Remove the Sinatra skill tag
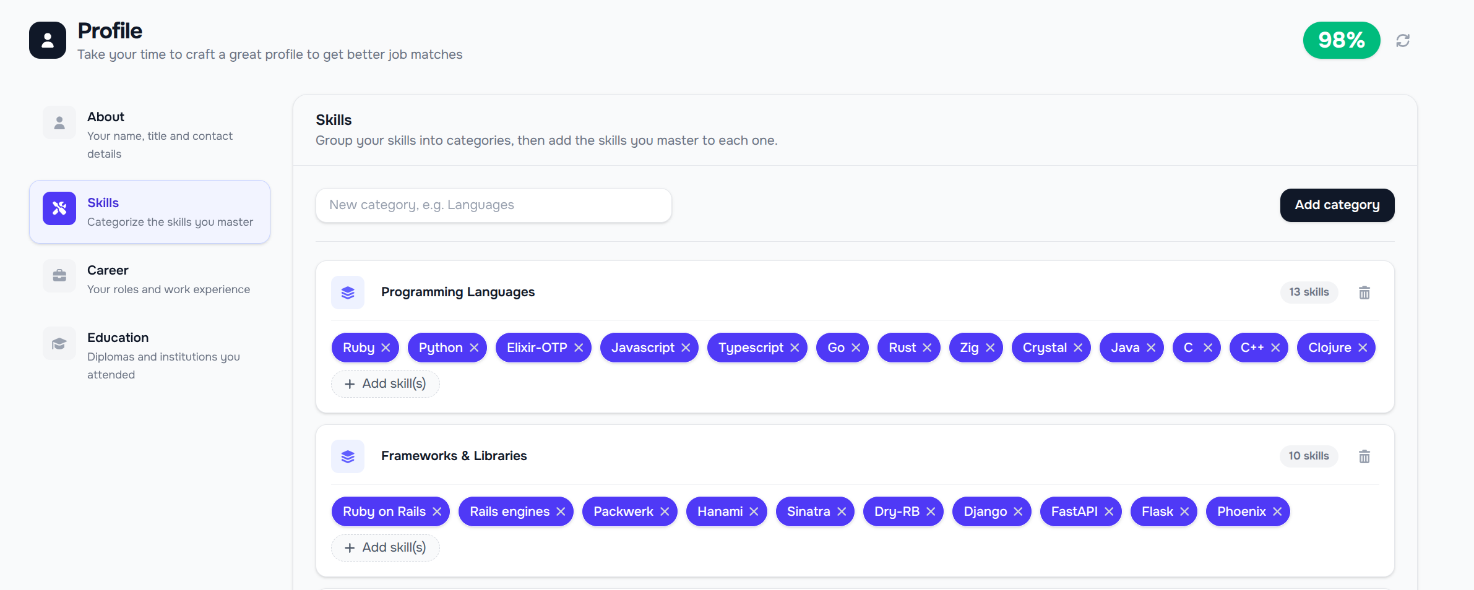The height and width of the screenshot is (590, 1474). pos(842,511)
